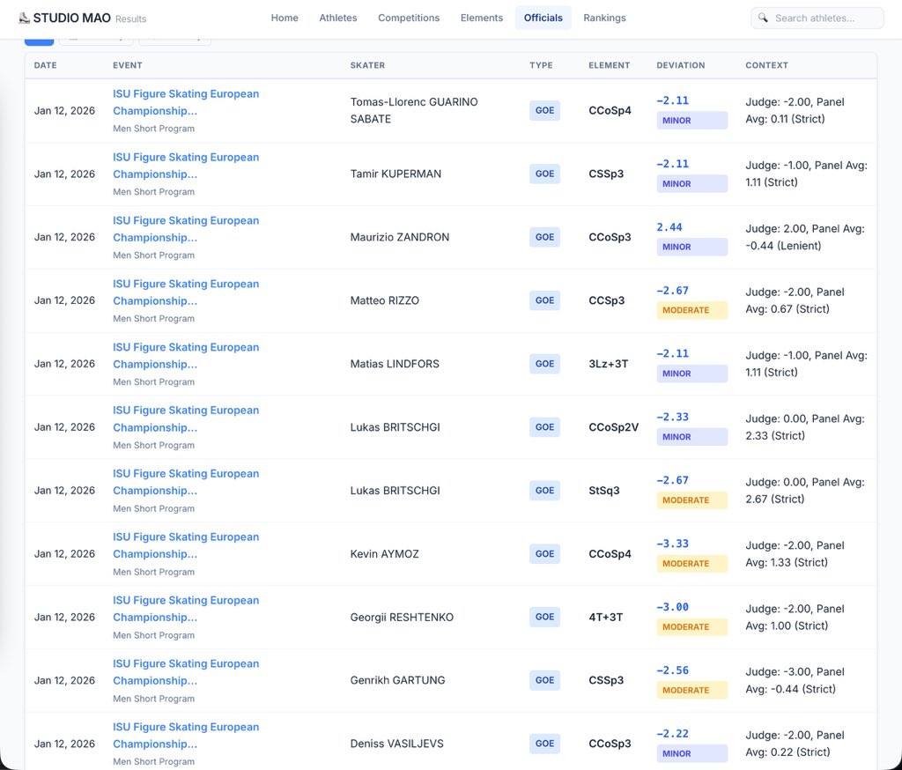Open event link in Kevin Aymoz row
Screen dimensions: 902x770
(x=186, y=545)
